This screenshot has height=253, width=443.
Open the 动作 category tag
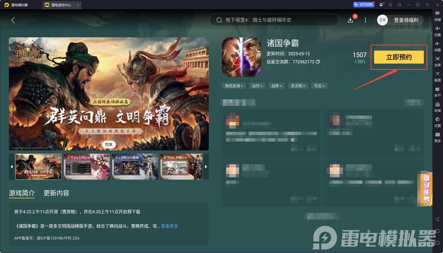[257, 86]
